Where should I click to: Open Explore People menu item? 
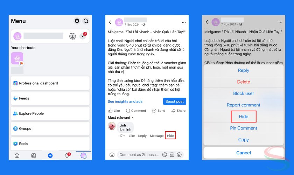click(x=50, y=113)
